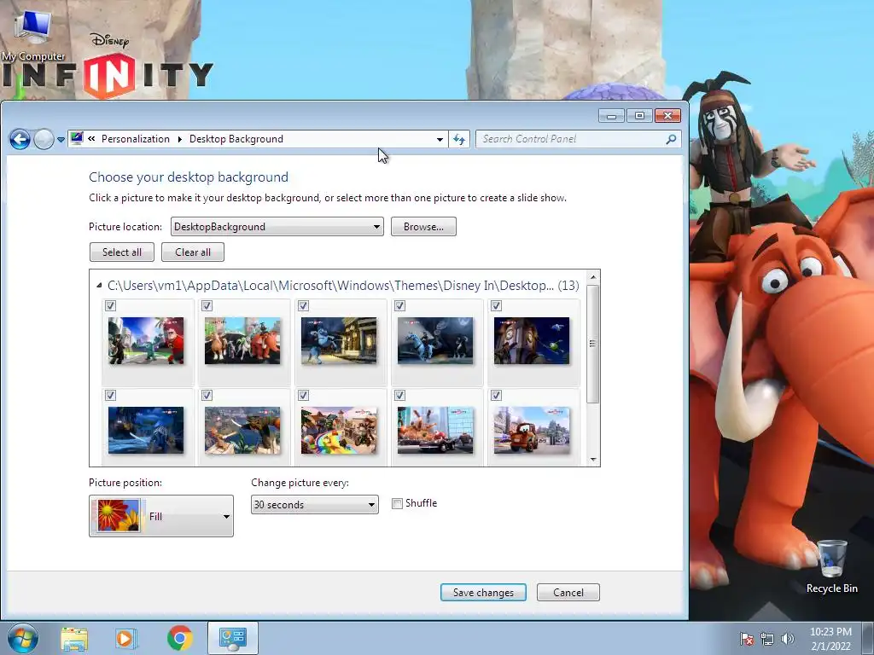Uncheck the city car monster wallpaper checkbox
The height and width of the screenshot is (655, 874).
[x=399, y=396]
